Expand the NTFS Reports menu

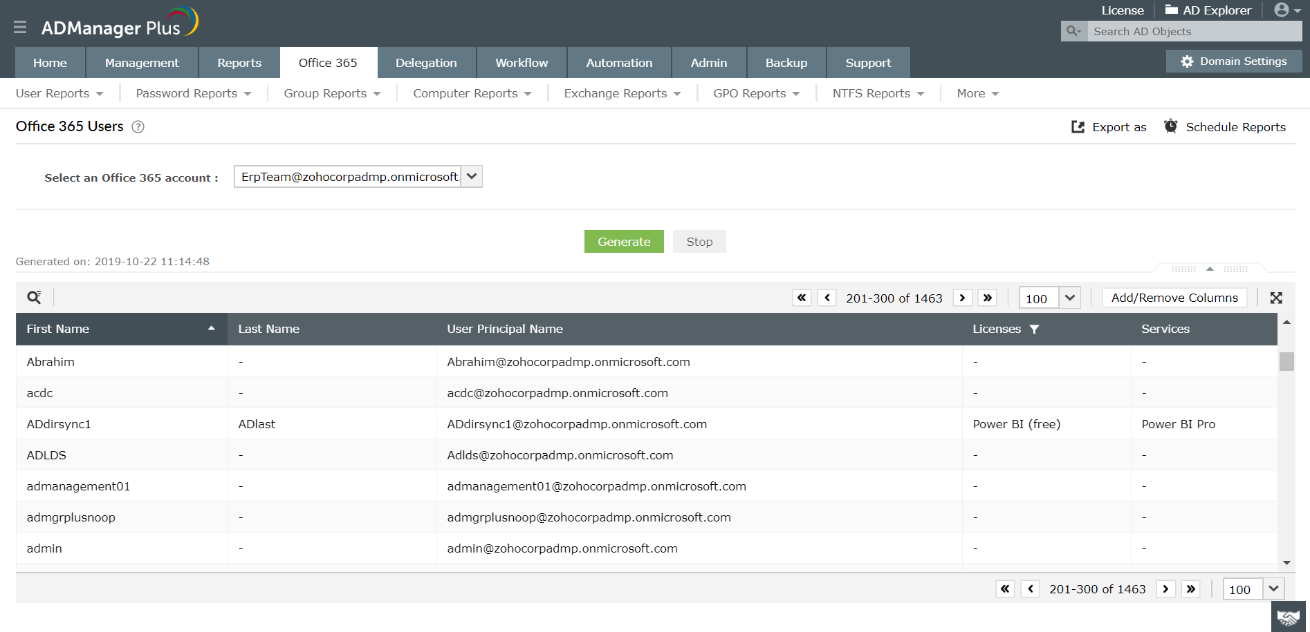(x=878, y=93)
